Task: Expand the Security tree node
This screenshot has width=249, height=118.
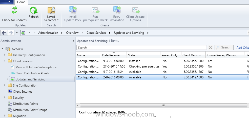Action: [5, 97]
